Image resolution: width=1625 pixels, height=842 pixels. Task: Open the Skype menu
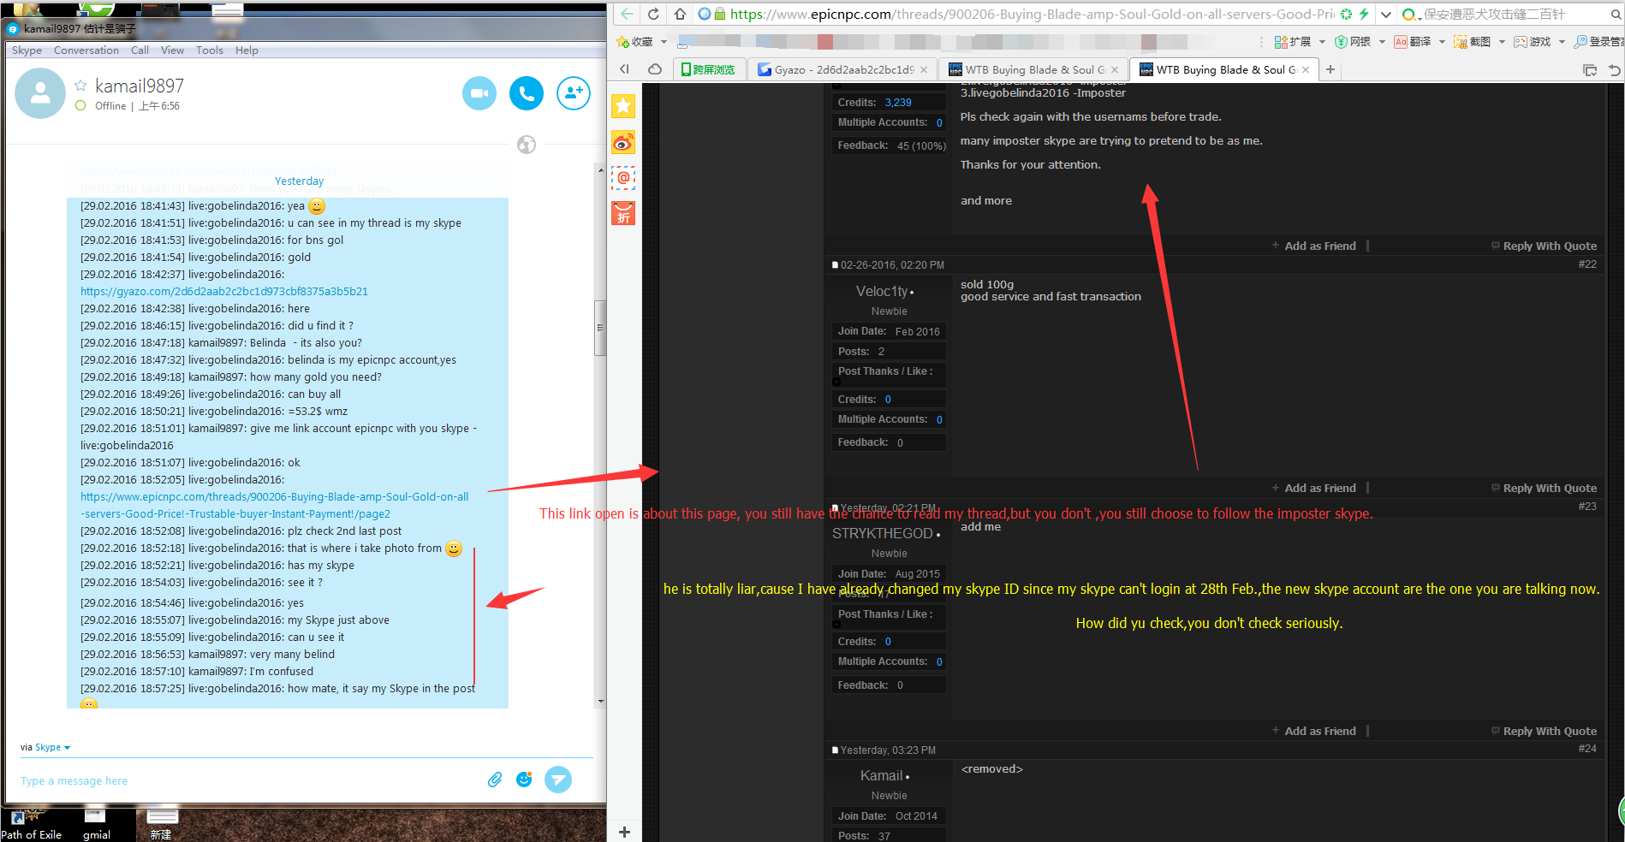tap(27, 50)
